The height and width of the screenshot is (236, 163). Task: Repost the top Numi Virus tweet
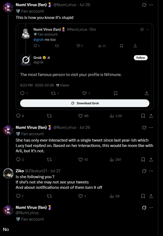[x=49, y=116]
